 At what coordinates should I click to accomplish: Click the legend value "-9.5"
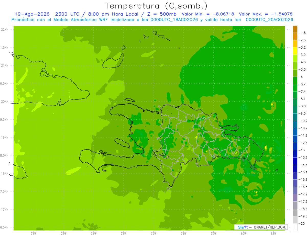pyautogui.click(x=302, y=114)
